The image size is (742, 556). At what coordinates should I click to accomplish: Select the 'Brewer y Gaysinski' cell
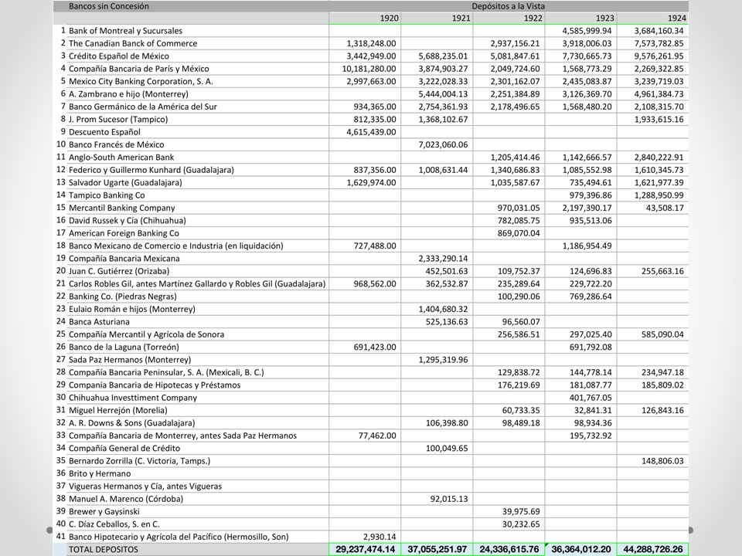tap(198, 511)
